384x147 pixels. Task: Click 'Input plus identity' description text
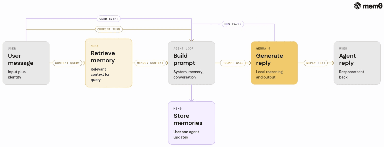[x=17, y=74]
